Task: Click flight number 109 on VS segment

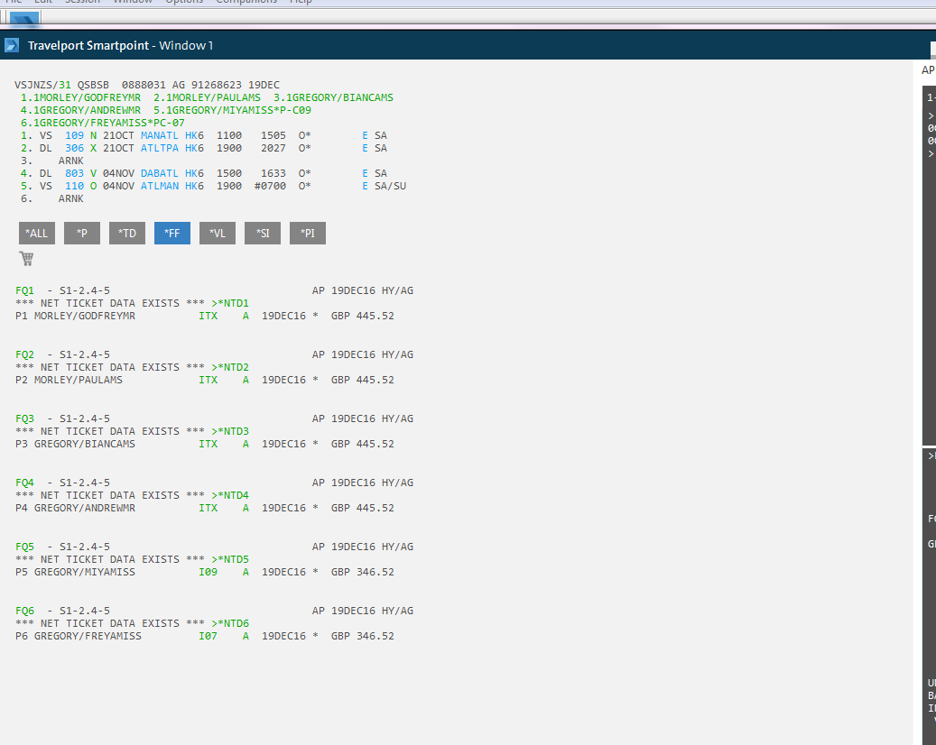Action: [75, 135]
